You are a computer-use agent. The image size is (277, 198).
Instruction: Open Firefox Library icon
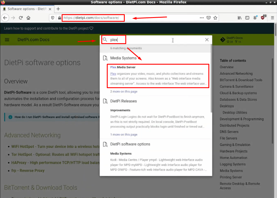pos(240,18)
